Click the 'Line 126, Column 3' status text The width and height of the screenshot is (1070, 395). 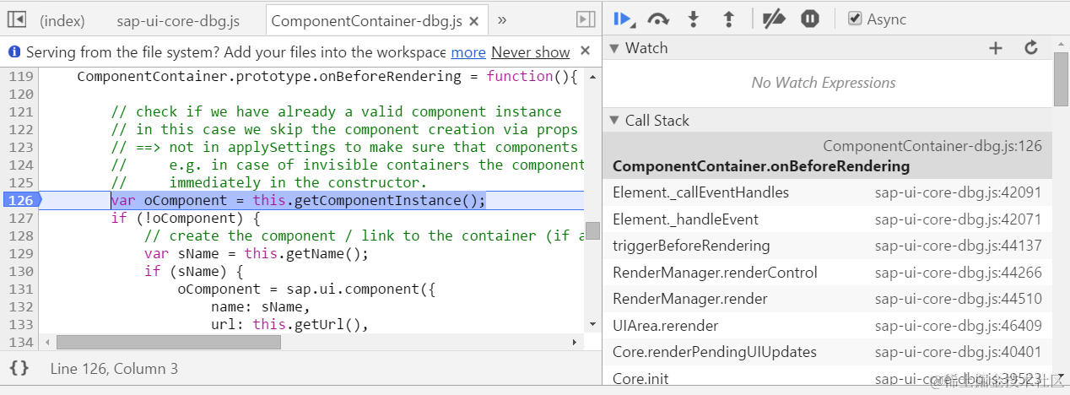click(114, 369)
